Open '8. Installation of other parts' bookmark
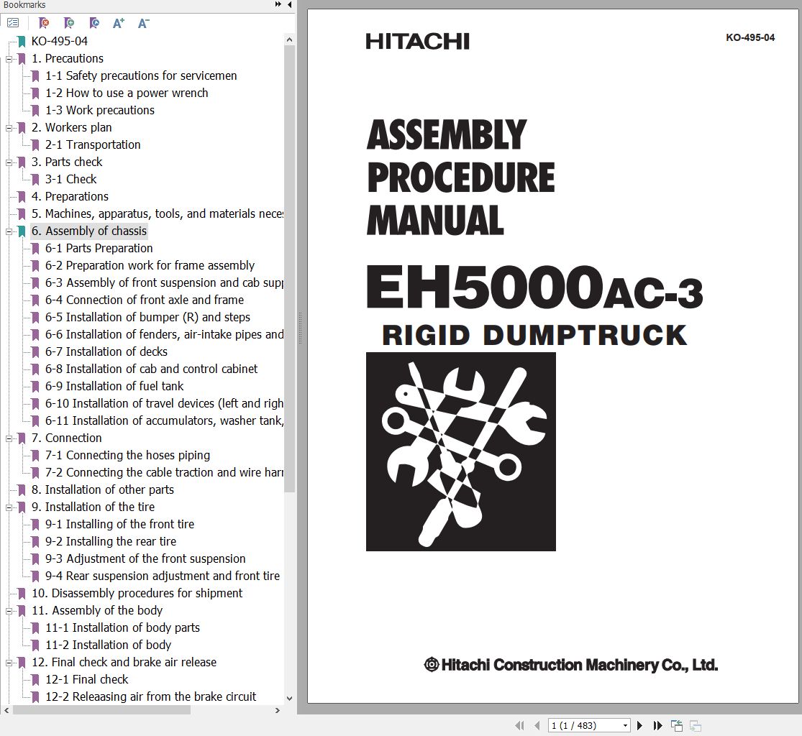Screen dimensions: 802x736 [x=103, y=489]
